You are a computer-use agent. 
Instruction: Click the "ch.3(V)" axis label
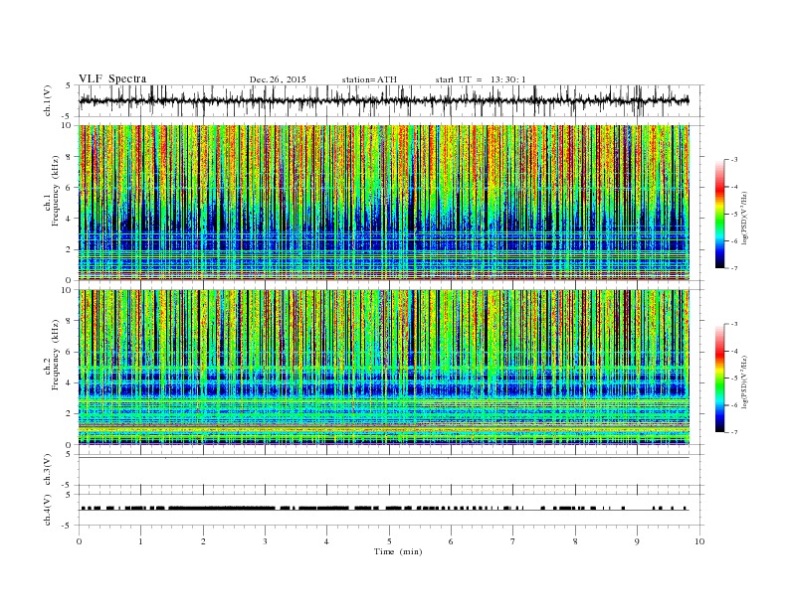48,470
